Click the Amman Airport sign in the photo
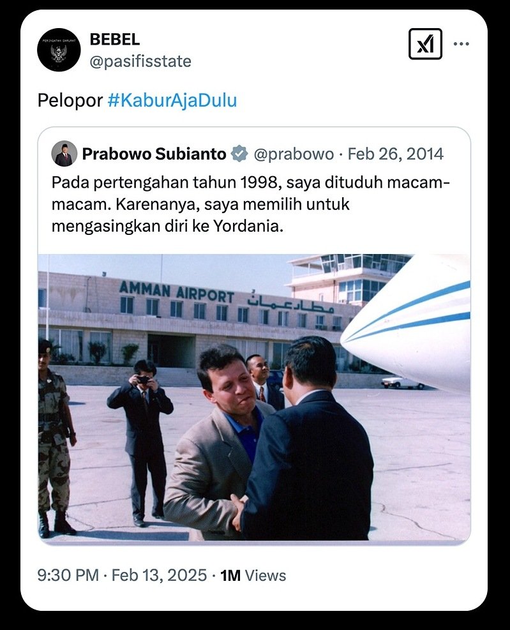 point(177,292)
